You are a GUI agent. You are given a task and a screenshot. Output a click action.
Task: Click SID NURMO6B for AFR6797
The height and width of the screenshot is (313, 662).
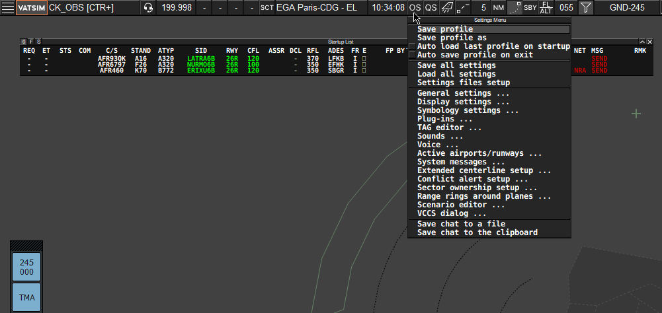click(x=201, y=65)
